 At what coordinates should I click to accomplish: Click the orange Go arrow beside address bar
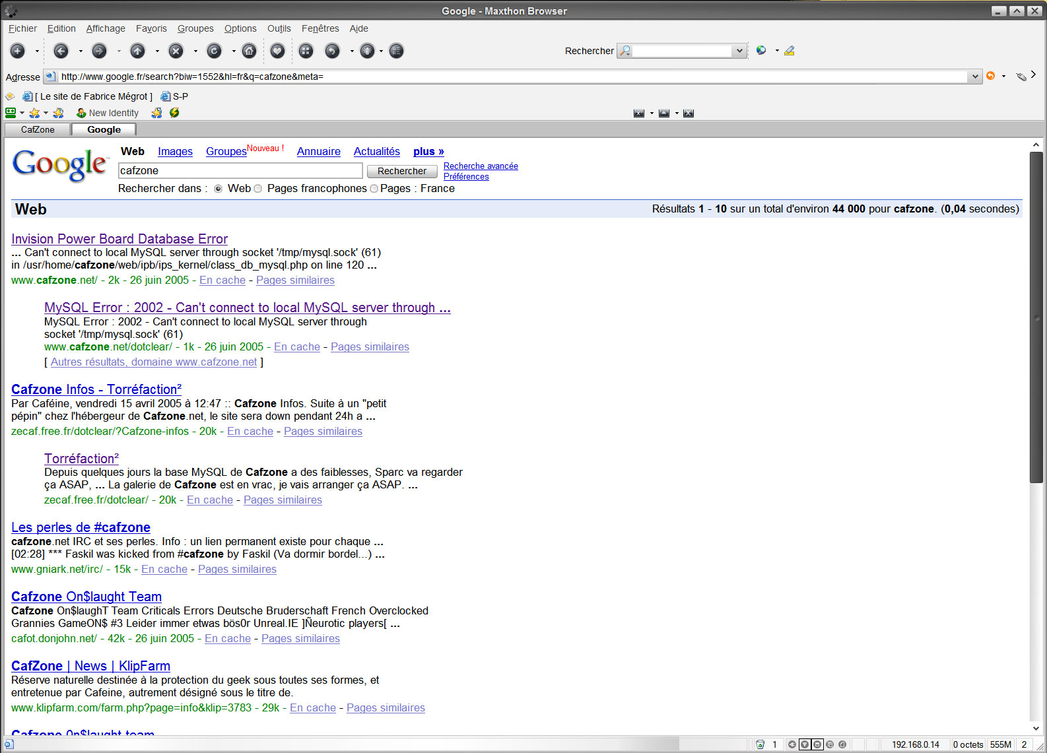(990, 76)
